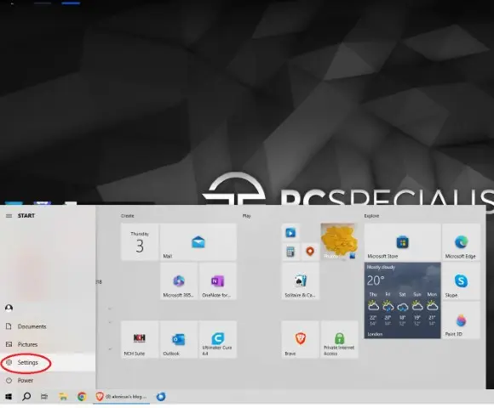494x408 pixels.
Task: Open the calendar tile showing Thursday 3
Action: click(x=140, y=241)
